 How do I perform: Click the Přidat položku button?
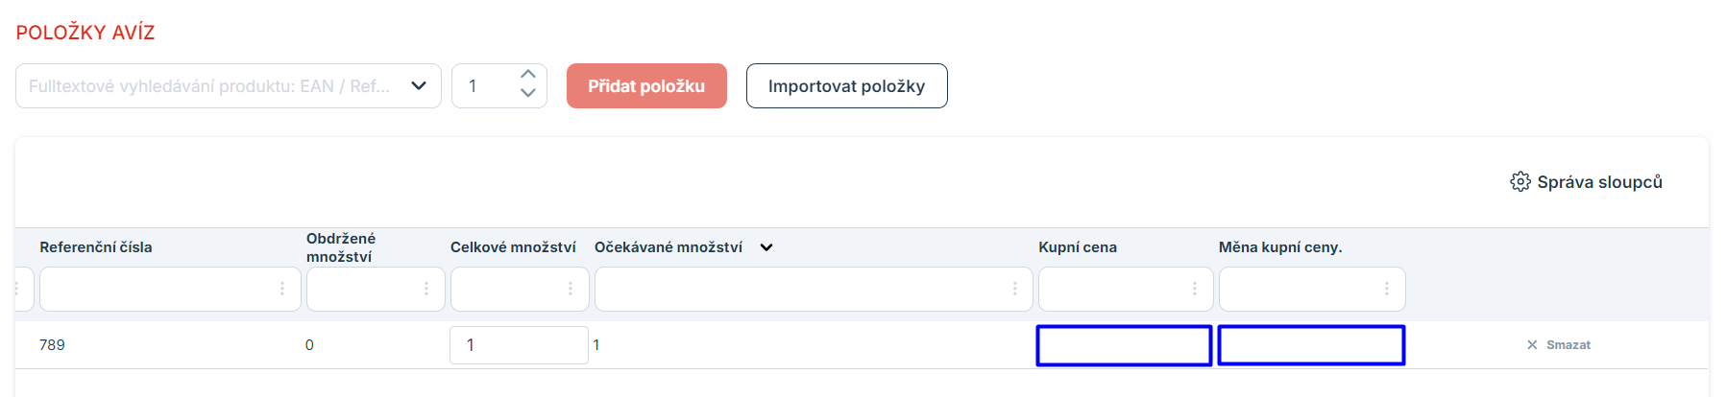tap(646, 86)
